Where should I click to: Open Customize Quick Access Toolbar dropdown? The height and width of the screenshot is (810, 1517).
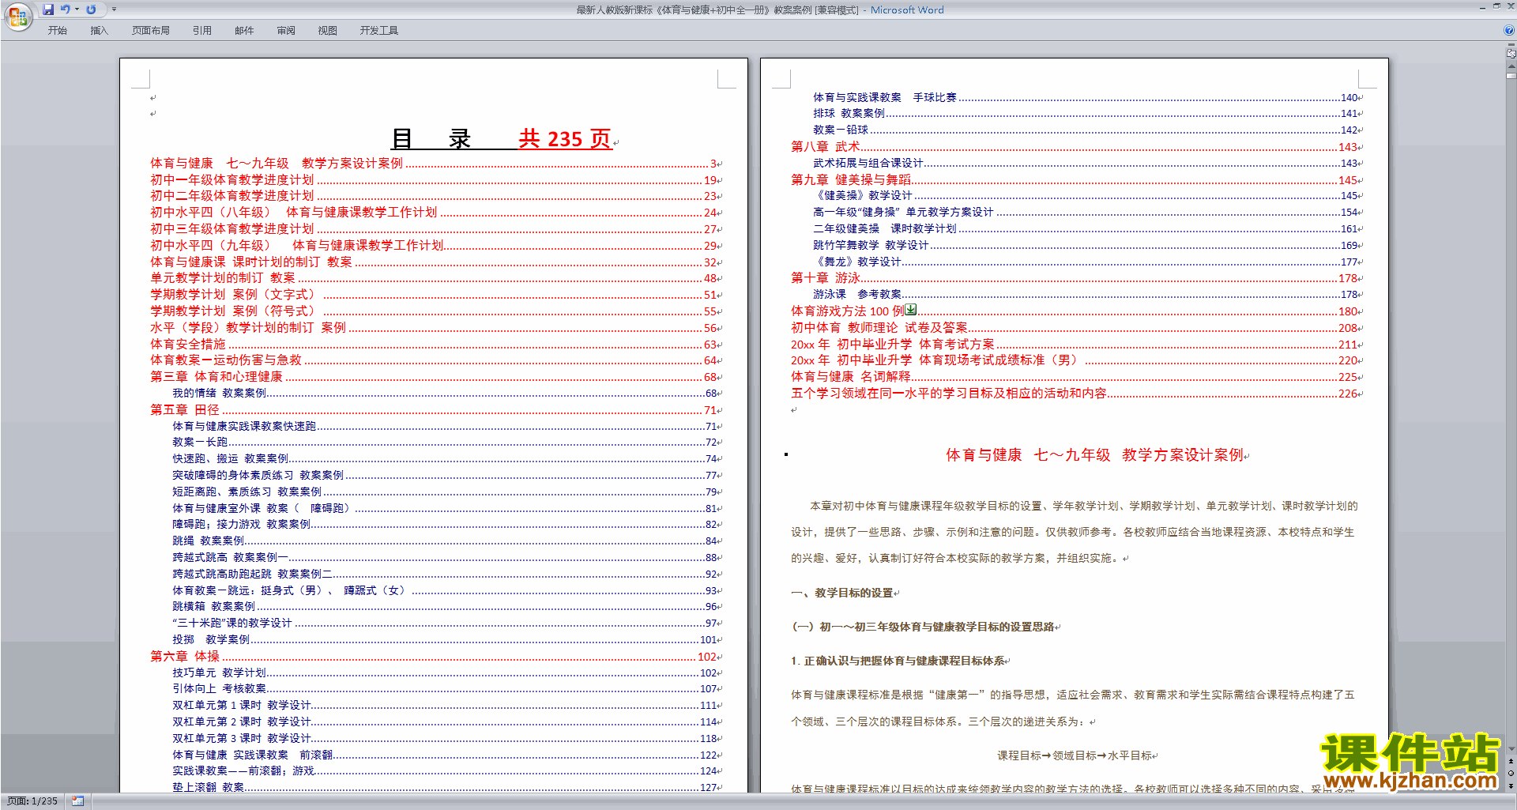point(114,9)
